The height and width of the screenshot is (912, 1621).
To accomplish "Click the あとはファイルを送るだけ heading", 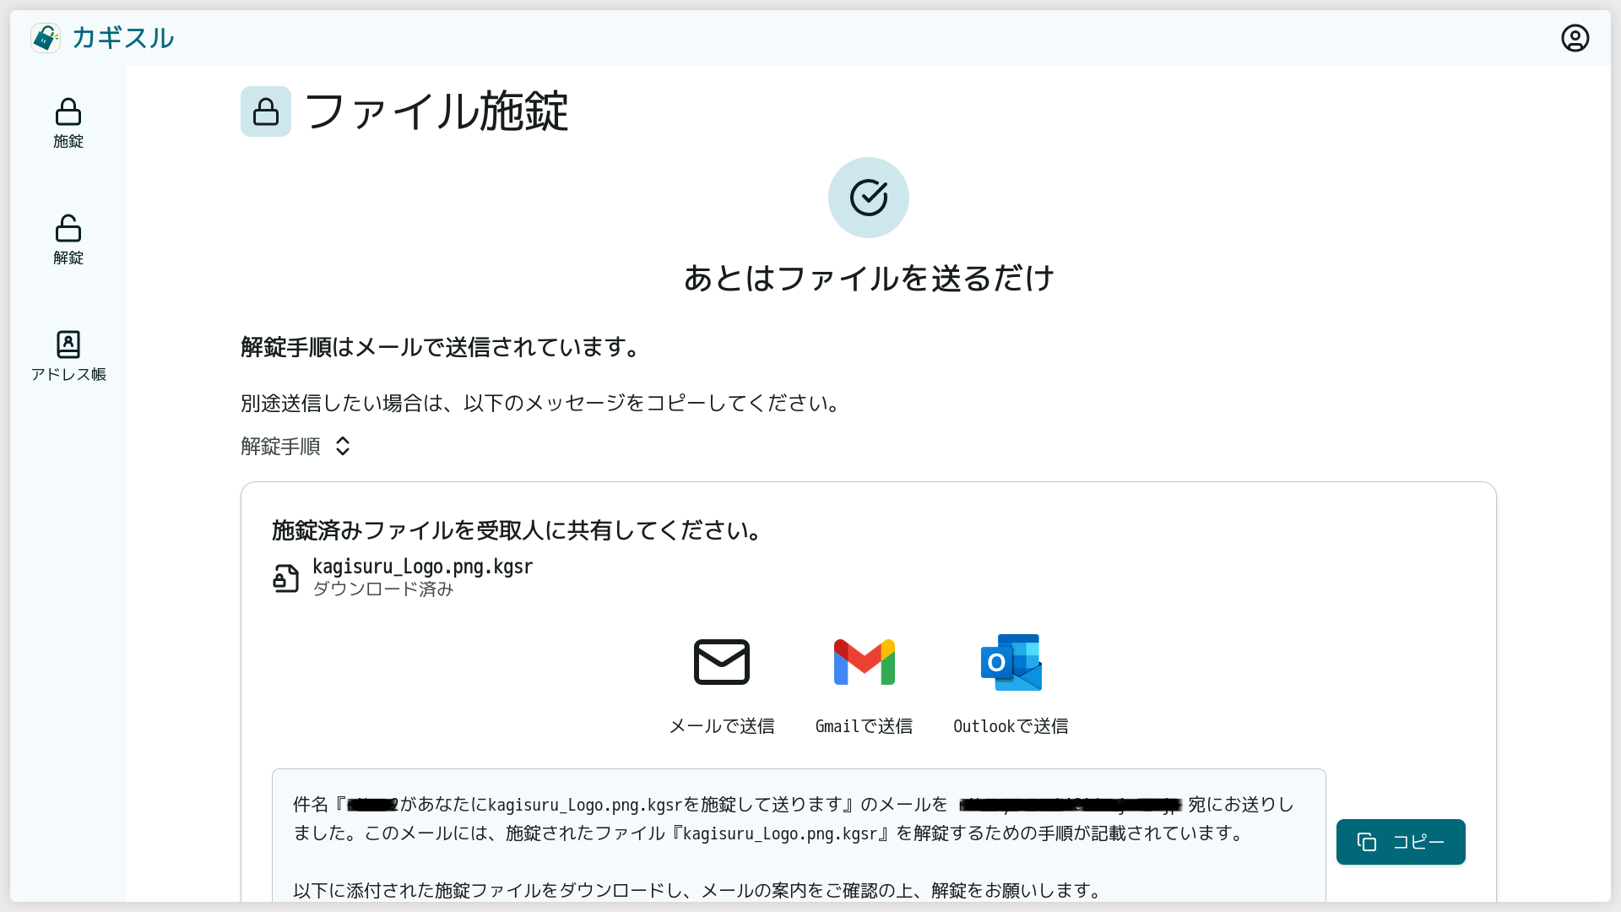I will (x=869, y=278).
